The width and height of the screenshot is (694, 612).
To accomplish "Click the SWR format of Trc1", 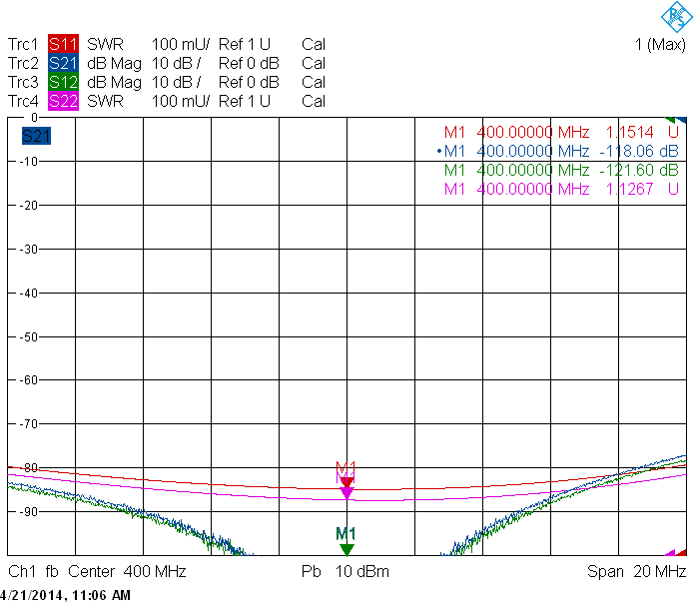I will click(105, 44).
